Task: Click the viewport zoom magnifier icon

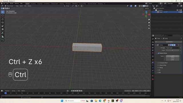Action: tap(149, 20)
